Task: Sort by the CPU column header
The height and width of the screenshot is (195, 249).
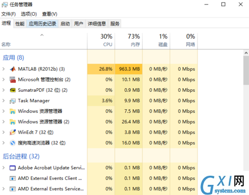Action: (x=101, y=41)
